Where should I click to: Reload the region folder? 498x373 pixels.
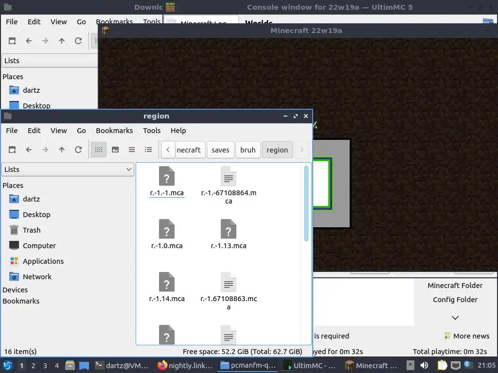pos(78,150)
